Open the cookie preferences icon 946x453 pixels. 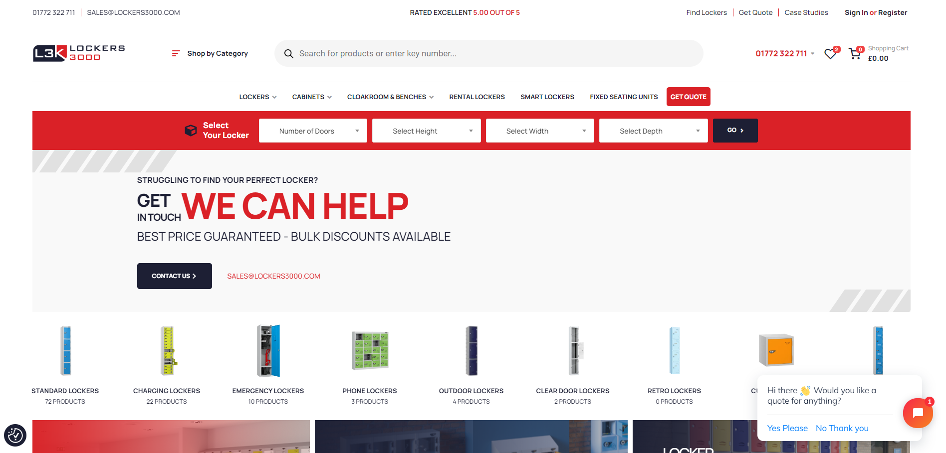[x=15, y=436]
